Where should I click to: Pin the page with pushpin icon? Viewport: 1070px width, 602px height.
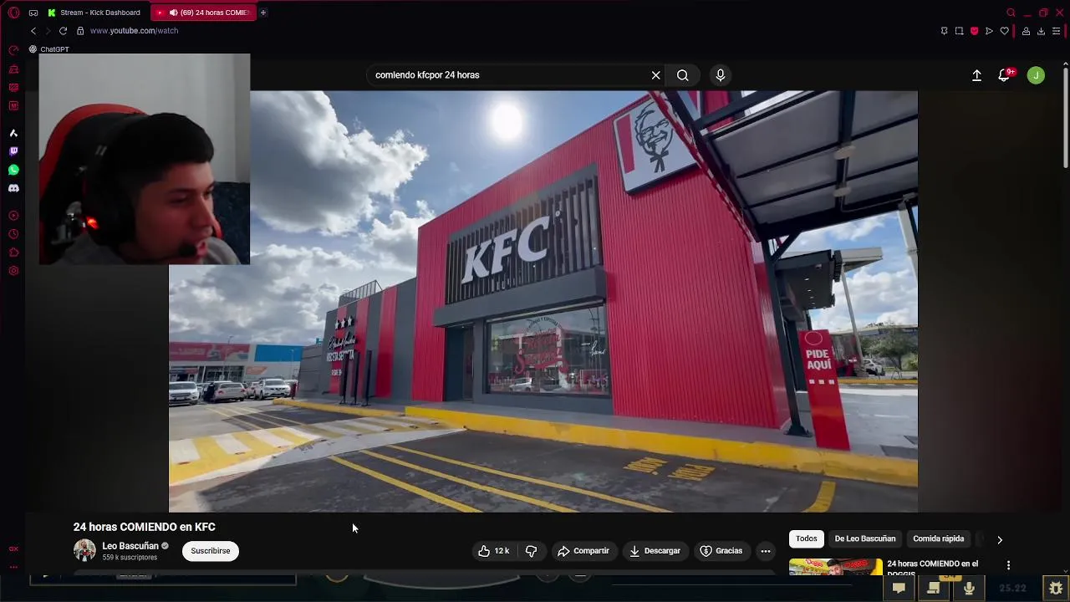click(x=944, y=31)
